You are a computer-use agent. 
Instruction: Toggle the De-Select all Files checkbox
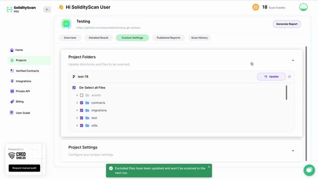click(x=74, y=88)
